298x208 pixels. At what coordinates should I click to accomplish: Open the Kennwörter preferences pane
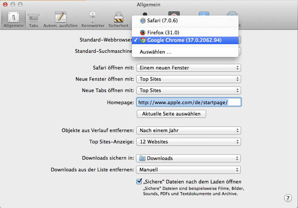coord(93,19)
